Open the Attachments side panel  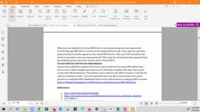(3, 58)
